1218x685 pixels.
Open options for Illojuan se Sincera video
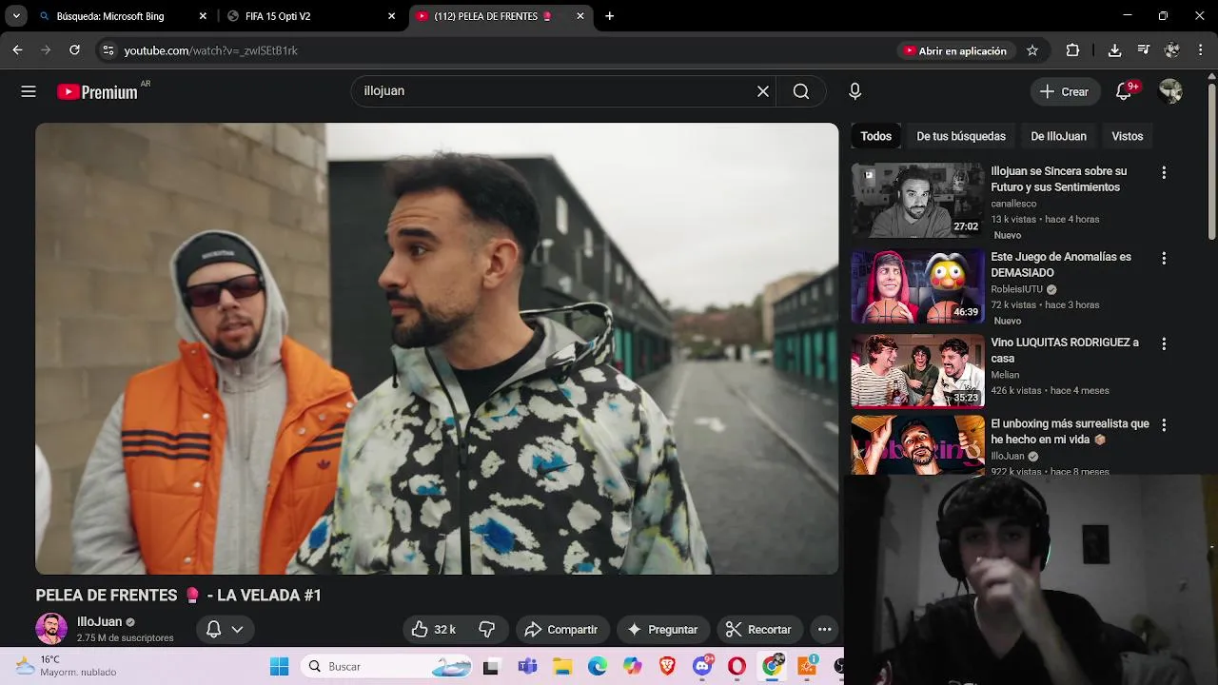pos(1163,173)
